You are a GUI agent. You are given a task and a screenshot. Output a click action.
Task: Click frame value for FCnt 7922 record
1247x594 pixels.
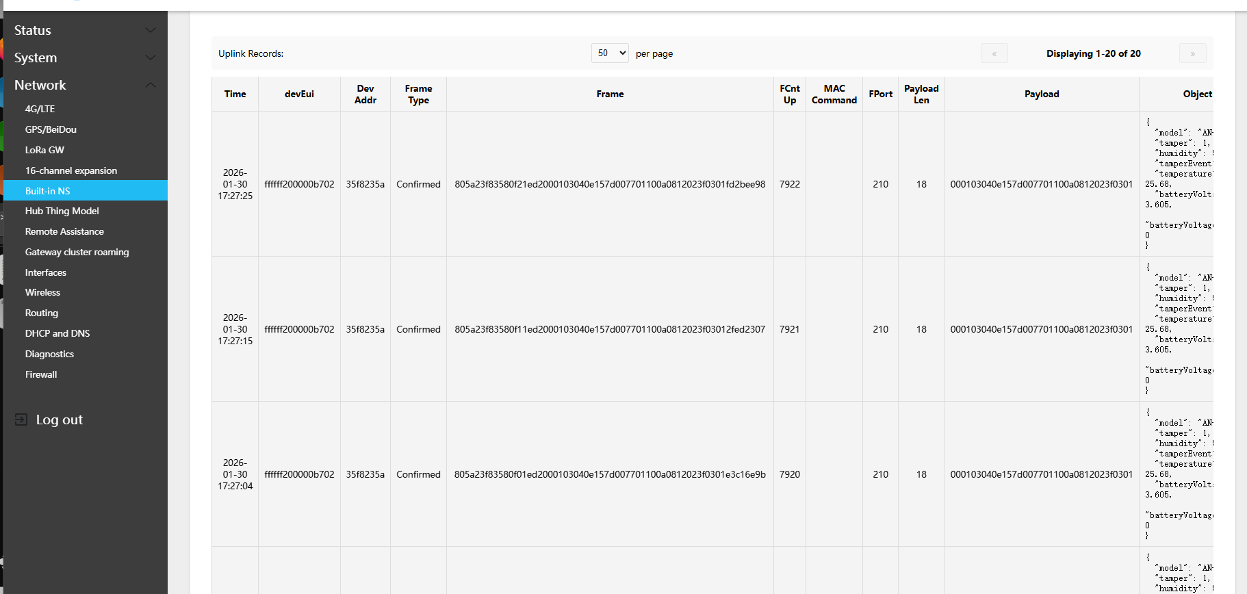pyautogui.click(x=610, y=184)
